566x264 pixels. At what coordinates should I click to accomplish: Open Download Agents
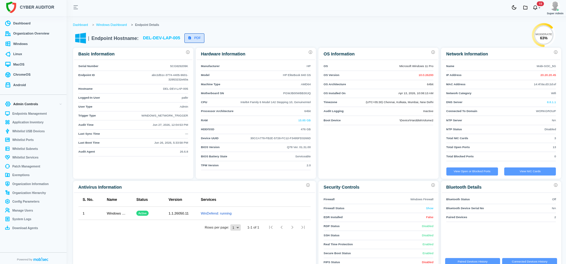(25, 228)
